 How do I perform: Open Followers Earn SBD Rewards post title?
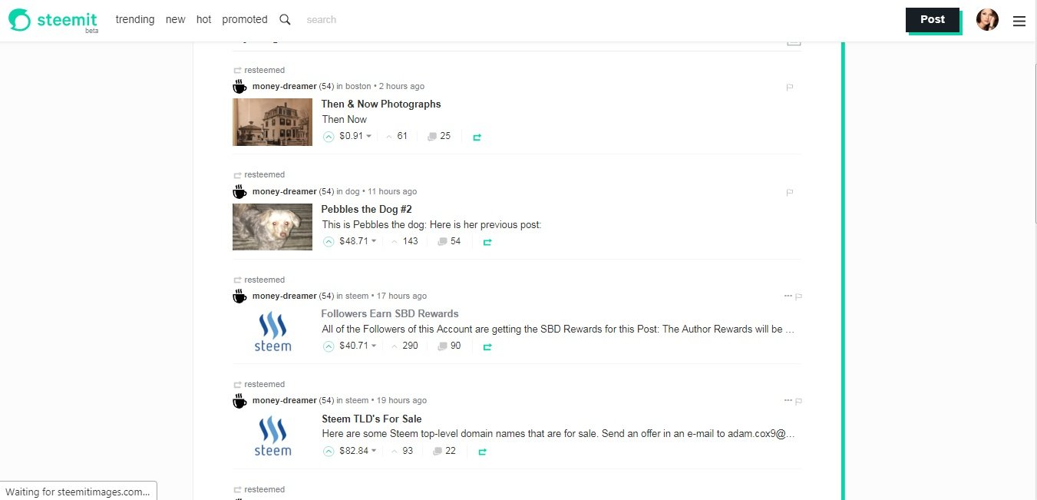[390, 313]
